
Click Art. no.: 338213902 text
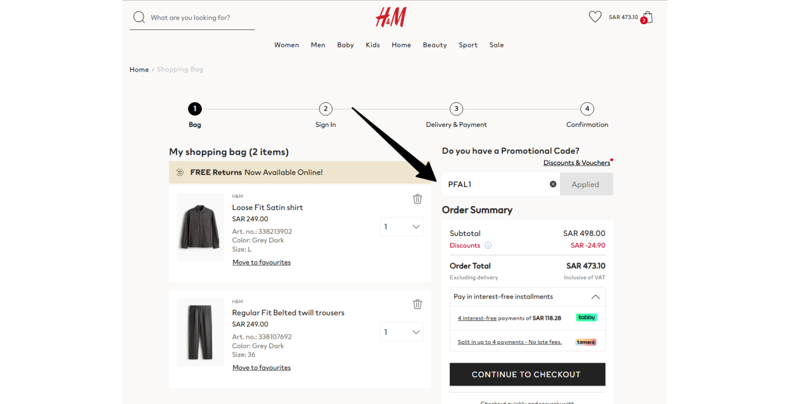pyautogui.click(x=262, y=231)
